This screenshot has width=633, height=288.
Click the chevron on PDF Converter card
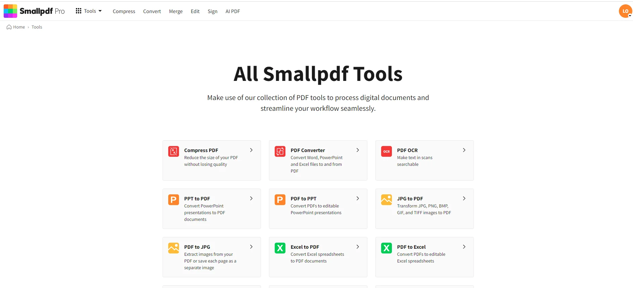(x=358, y=150)
